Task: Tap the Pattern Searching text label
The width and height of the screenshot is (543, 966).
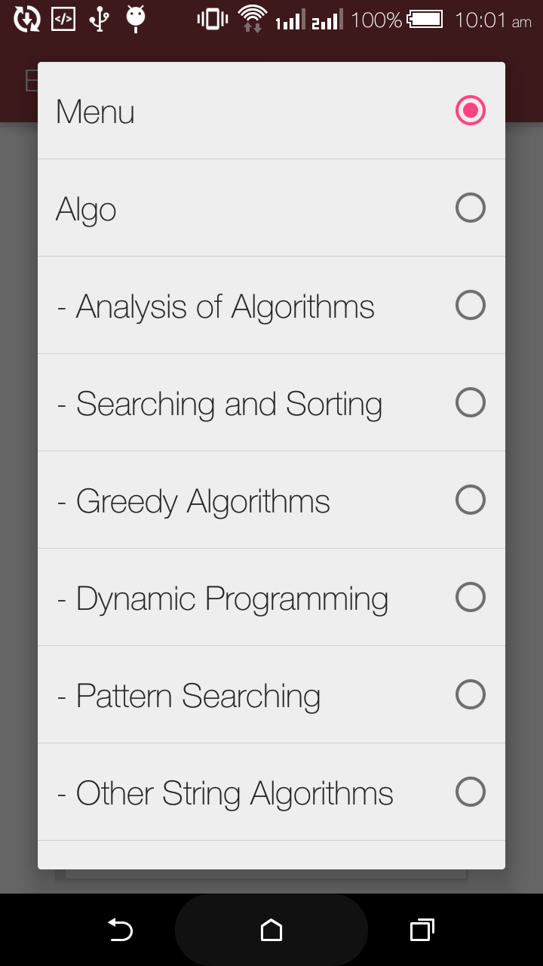Action: click(198, 696)
